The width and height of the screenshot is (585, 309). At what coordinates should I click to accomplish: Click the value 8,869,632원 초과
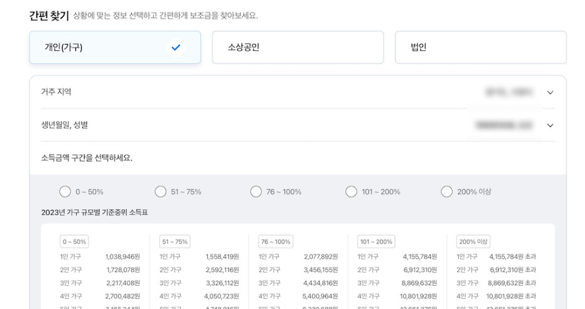[512, 283]
